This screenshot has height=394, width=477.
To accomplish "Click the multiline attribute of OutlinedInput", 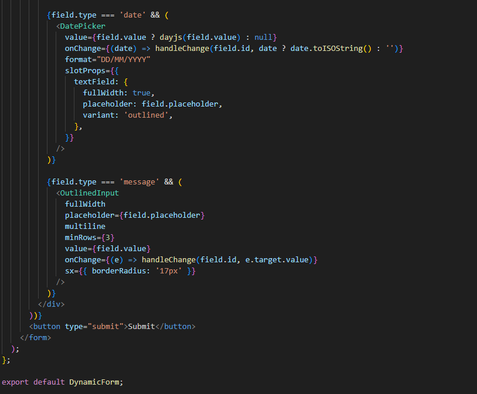I will coord(85,226).
